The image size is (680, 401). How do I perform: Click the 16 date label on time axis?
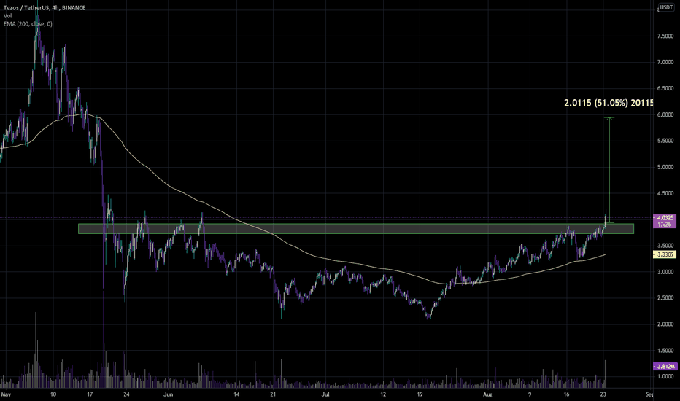point(566,394)
